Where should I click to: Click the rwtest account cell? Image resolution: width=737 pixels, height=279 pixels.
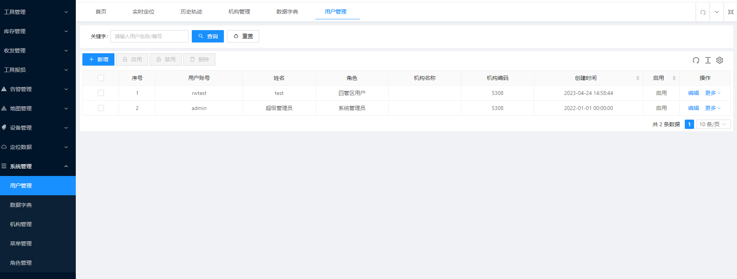point(199,93)
